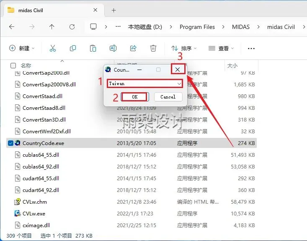Click the Cut scissors icon
Screen dimensions: 307x241
tap(53, 48)
